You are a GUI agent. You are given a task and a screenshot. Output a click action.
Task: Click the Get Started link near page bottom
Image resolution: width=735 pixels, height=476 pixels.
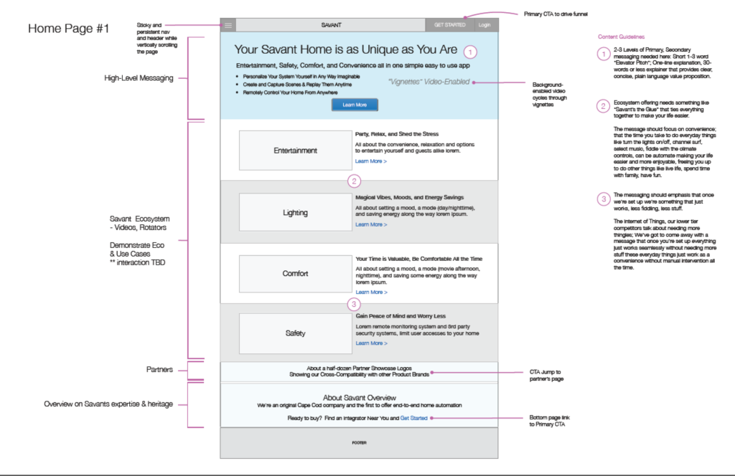click(414, 418)
